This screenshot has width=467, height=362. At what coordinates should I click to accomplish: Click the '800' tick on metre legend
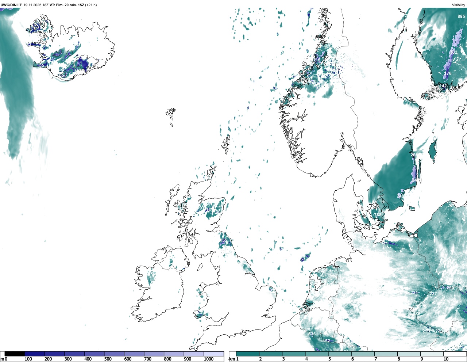167,359
